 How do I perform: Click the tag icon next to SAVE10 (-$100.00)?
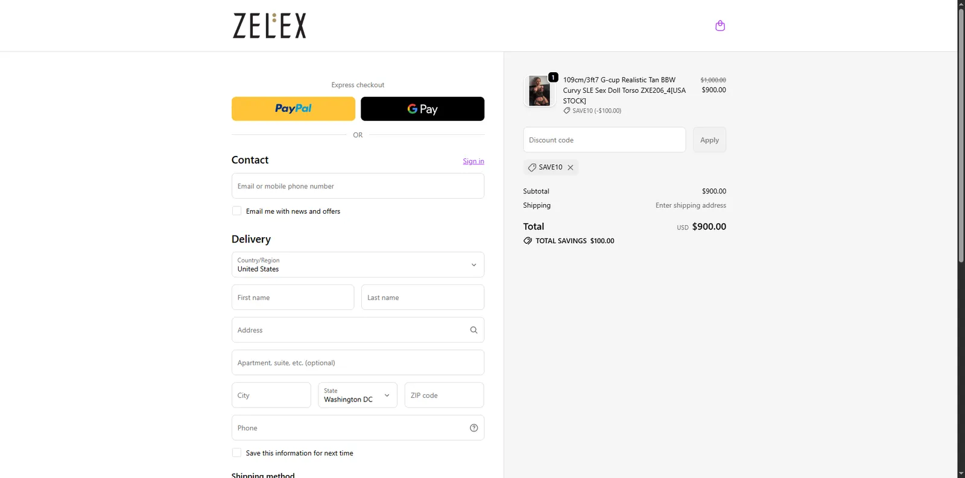coord(566,110)
